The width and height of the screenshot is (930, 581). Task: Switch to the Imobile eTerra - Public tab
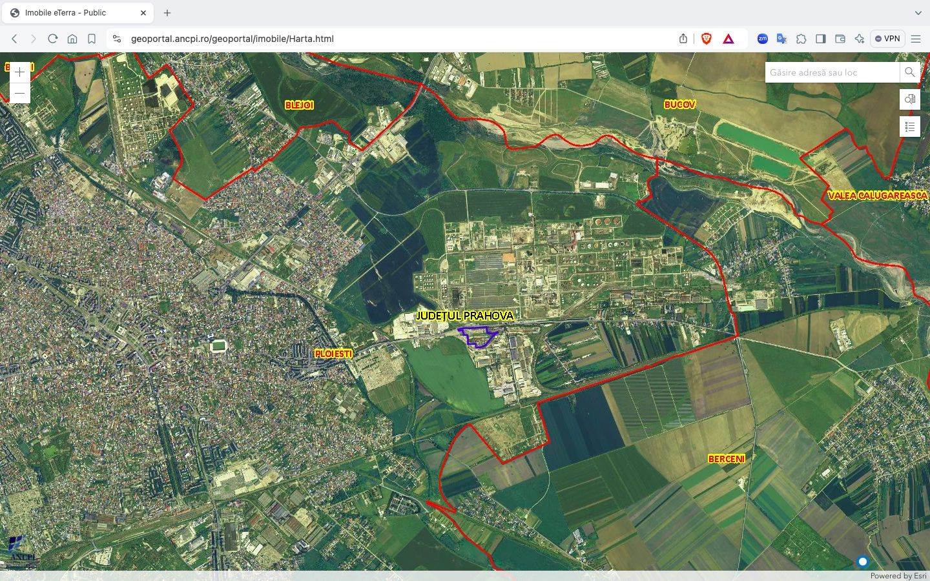point(71,12)
